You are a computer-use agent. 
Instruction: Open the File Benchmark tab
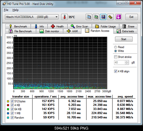21,31
